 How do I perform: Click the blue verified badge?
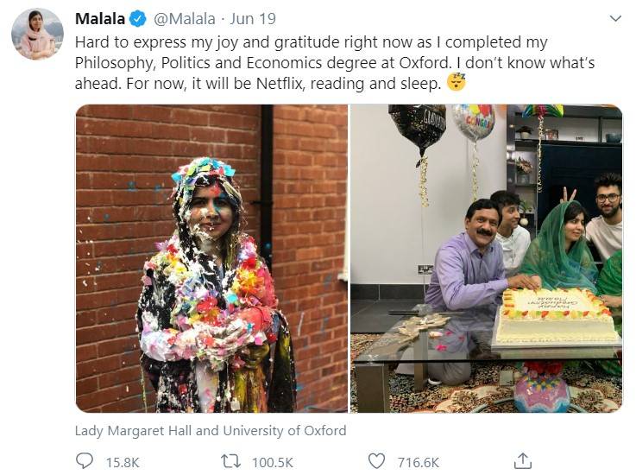tap(136, 20)
